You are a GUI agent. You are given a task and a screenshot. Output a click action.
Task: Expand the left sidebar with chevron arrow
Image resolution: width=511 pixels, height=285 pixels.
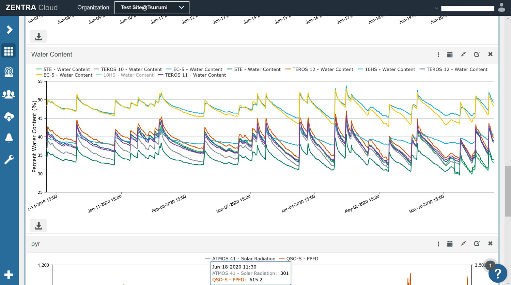(9, 30)
